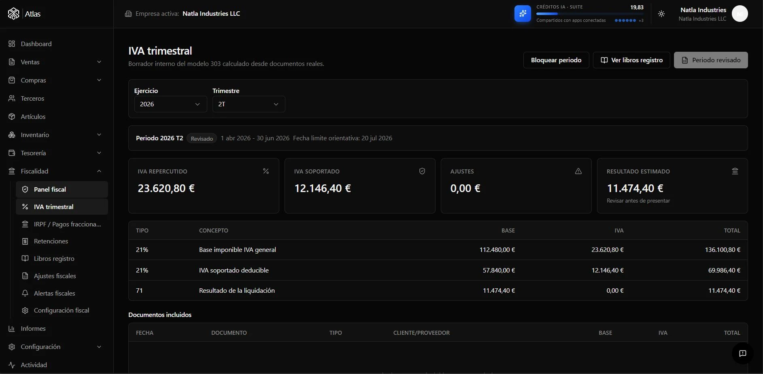
Task: Expand the Configuración menu chevron
Action: (x=99, y=347)
